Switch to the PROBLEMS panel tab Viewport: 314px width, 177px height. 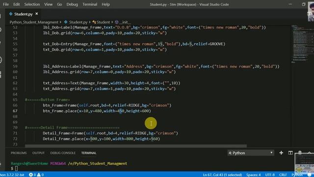click(x=19, y=153)
